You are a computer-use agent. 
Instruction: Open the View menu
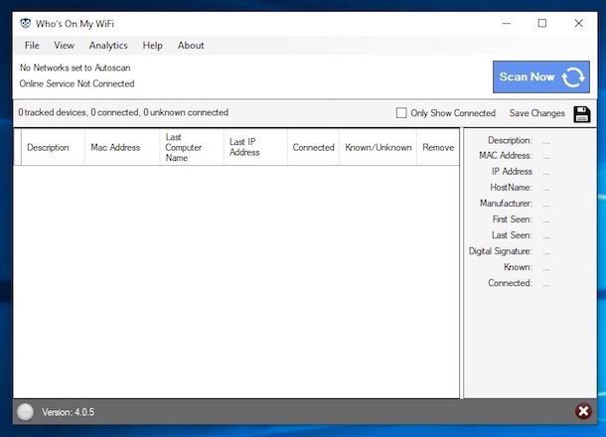[x=64, y=46]
